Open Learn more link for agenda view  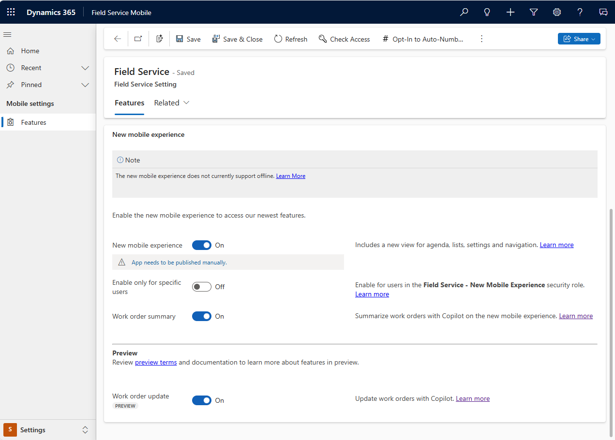point(556,245)
